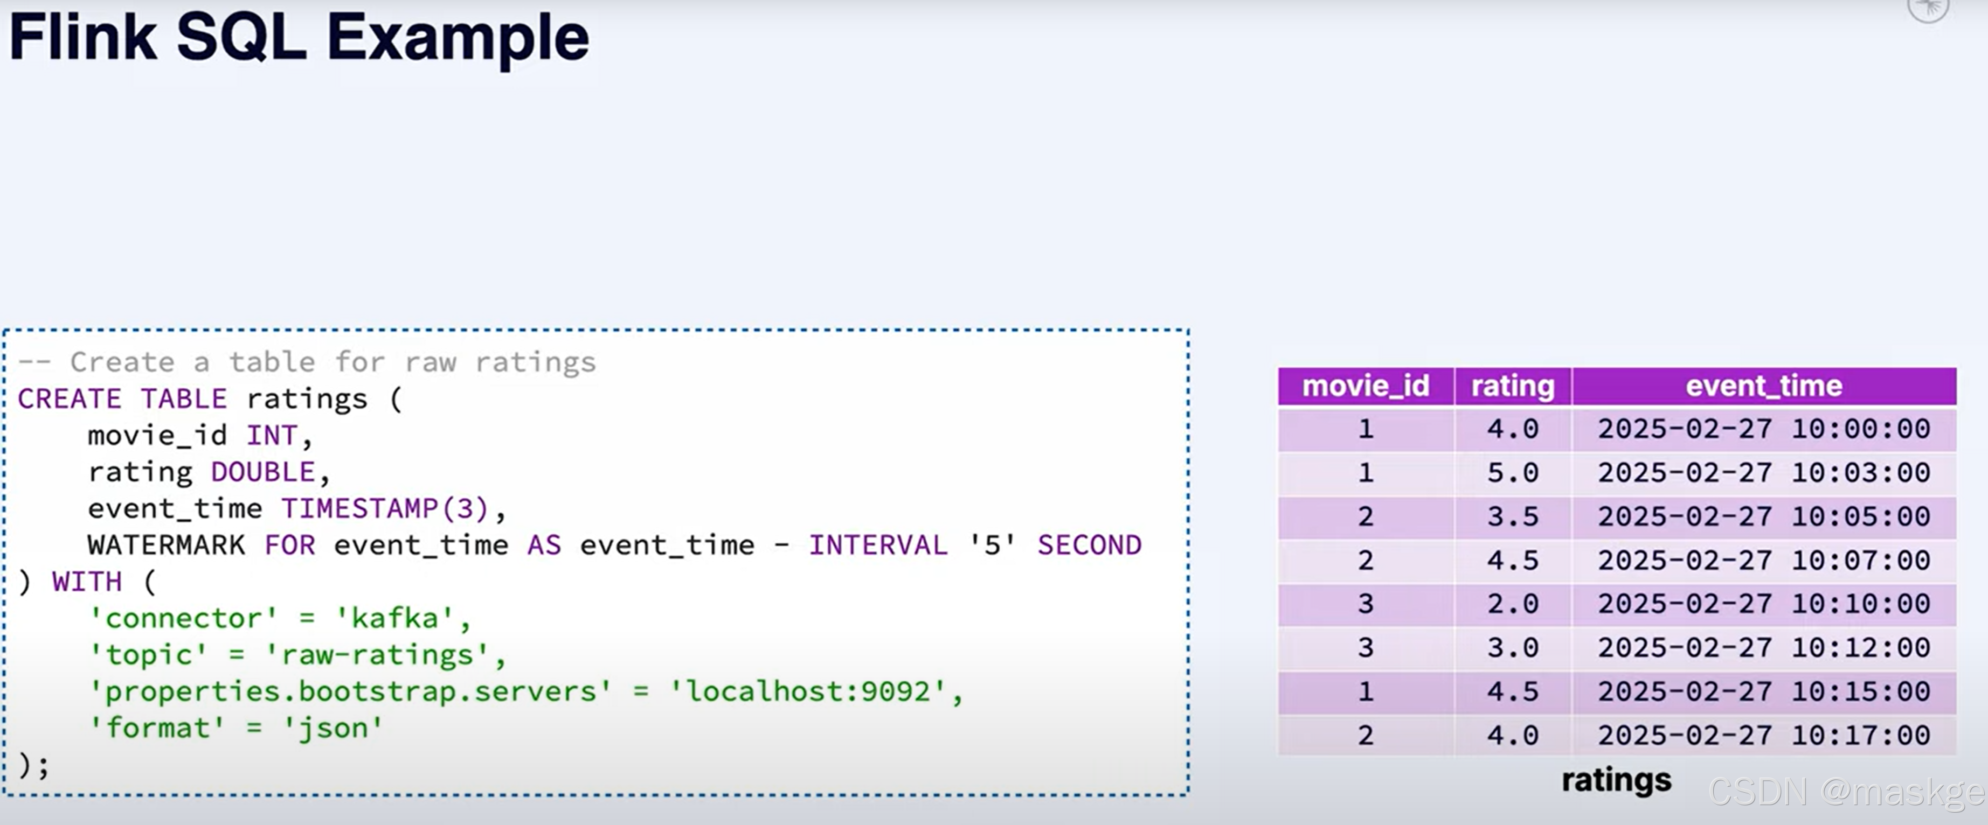Click rating "4.5" in the 10:07:00 row
1988x825 pixels.
point(1513,561)
